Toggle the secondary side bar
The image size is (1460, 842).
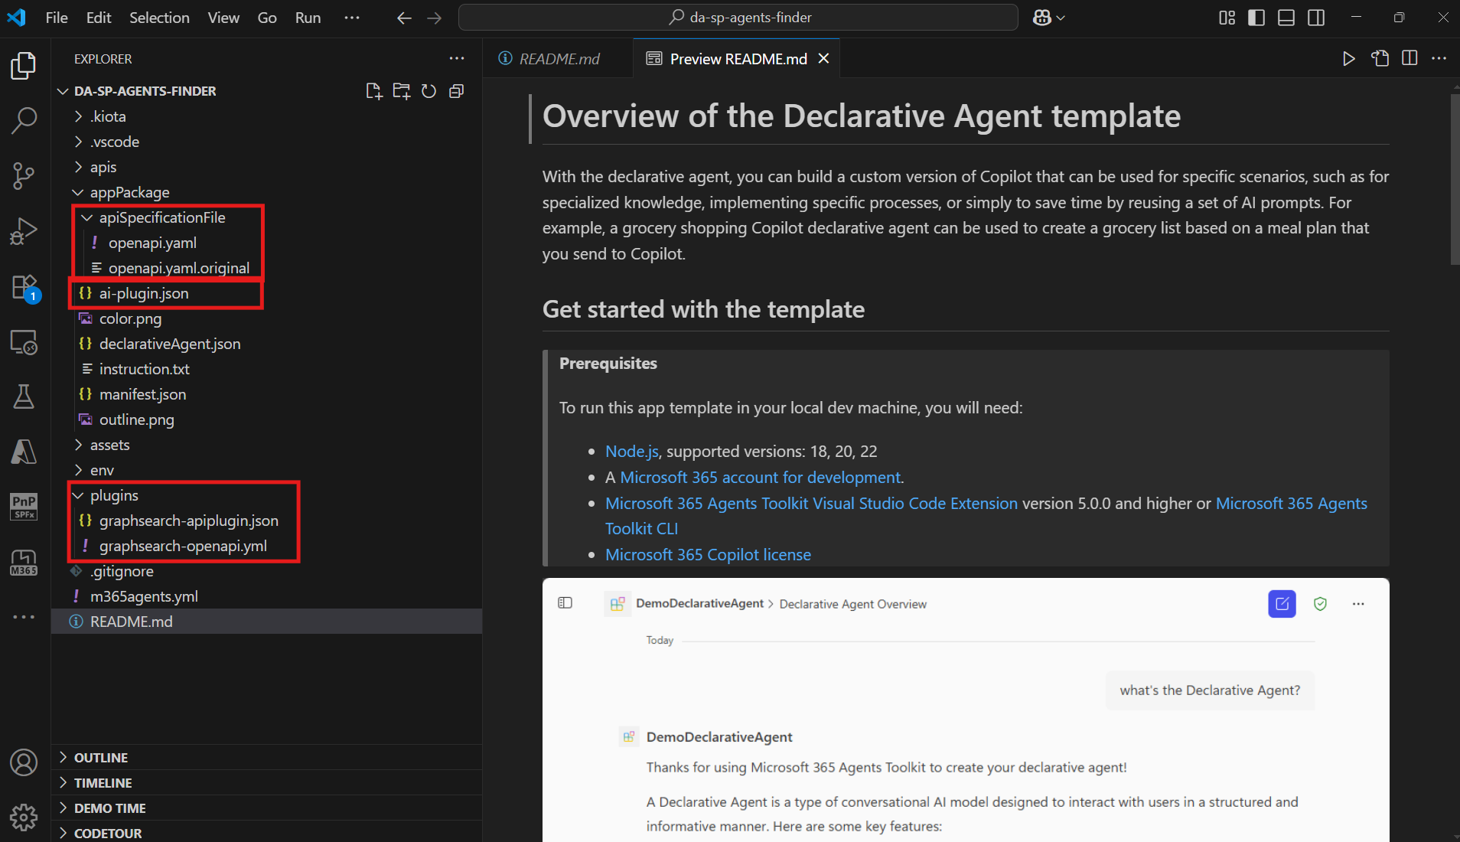(x=1316, y=18)
